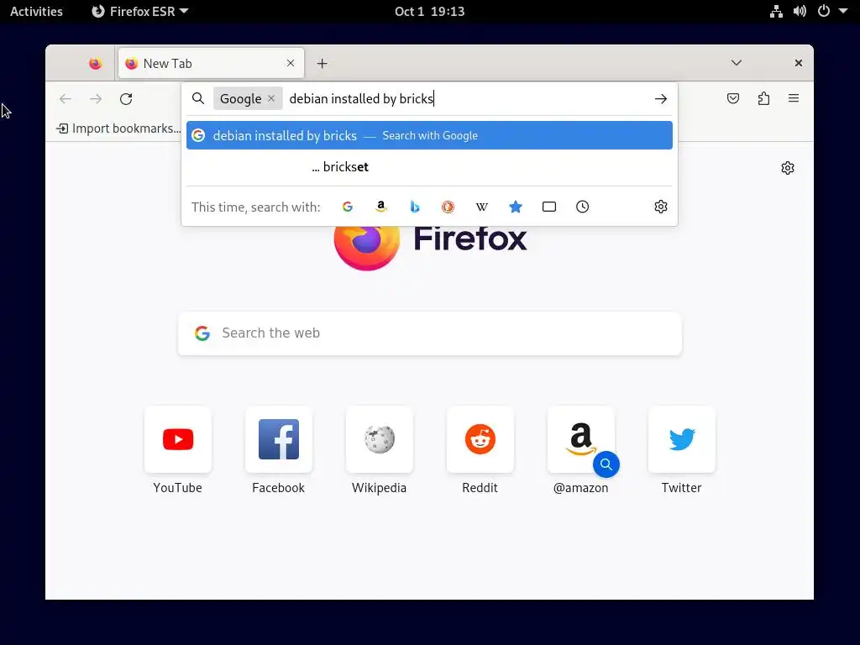
Task: Expand the system menu arrow in top bar
Action: 843,11
